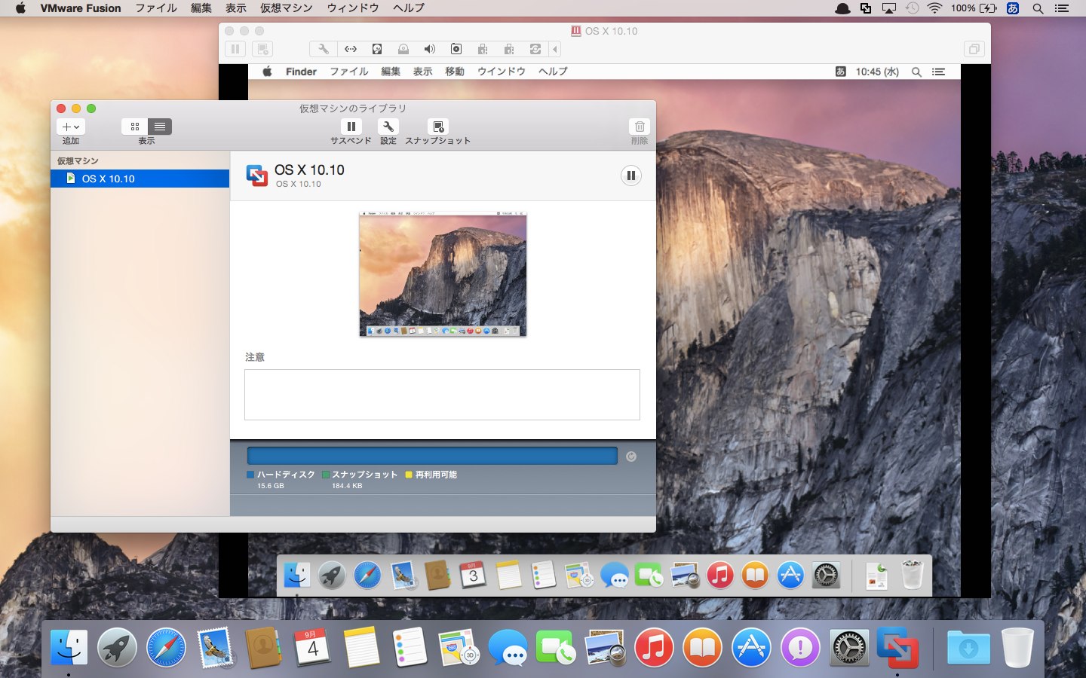The height and width of the screenshot is (678, 1086).
Task: Take a snapshot using the VM window toolbar snapshot icon
Action: pos(262,49)
